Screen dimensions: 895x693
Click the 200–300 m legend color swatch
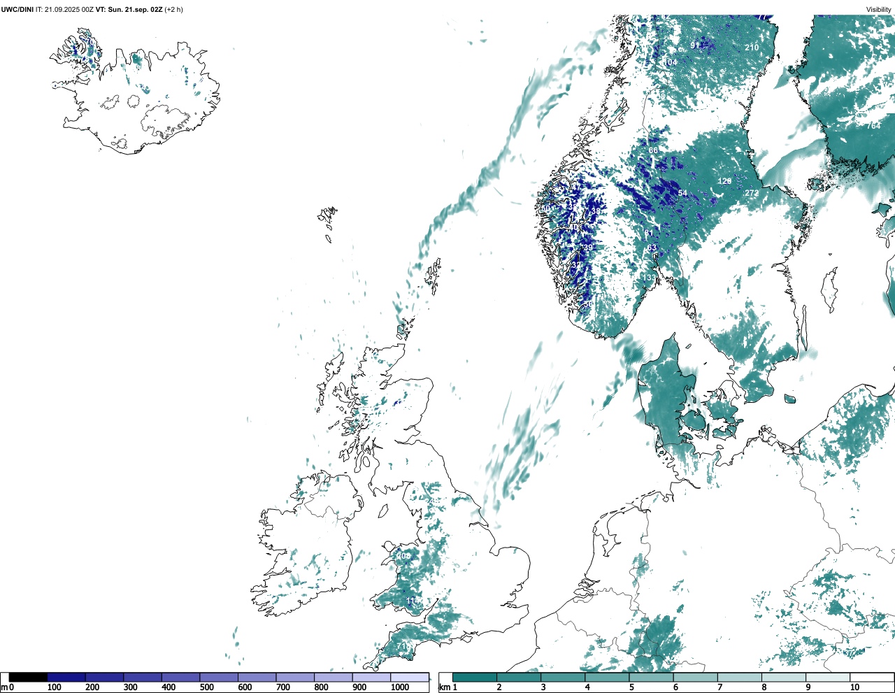[104, 678]
